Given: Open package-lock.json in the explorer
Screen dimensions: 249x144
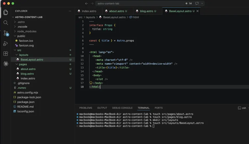Looking at the screenshot, I should coord(43,97).
